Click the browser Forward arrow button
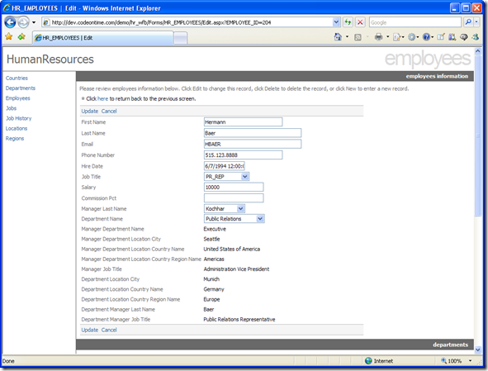Screen dimensions: 488x371 [23, 22]
